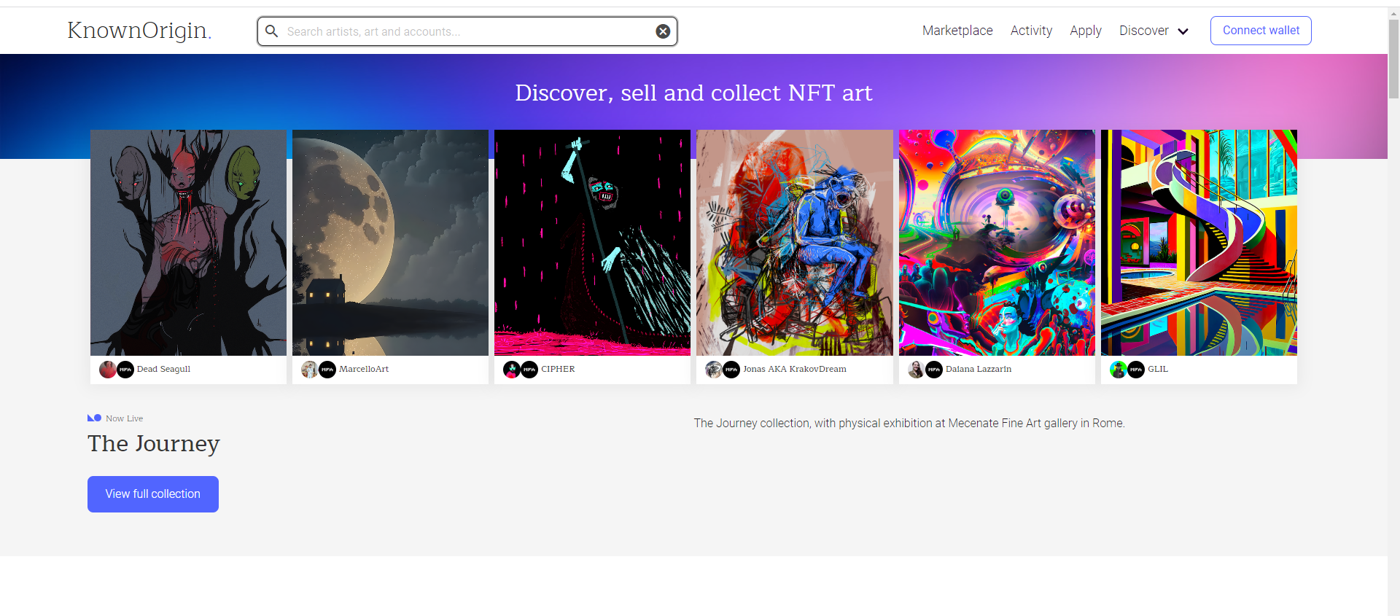
Task: Open the Activity page
Action: tap(1031, 31)
